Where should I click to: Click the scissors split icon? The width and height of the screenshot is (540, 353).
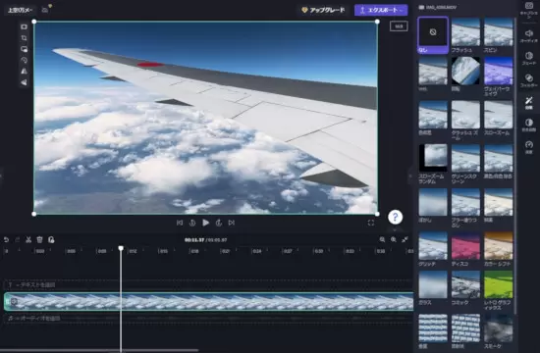[28, 240]
